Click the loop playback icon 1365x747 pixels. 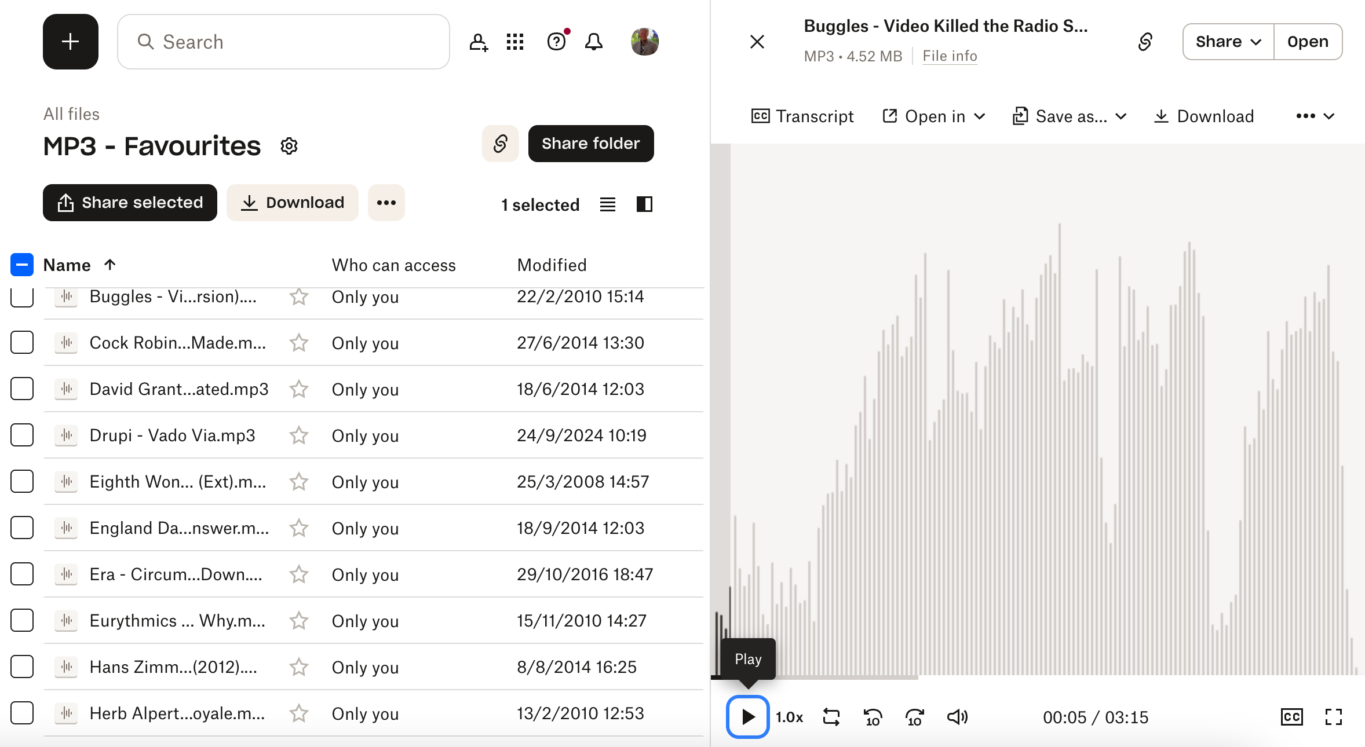(831, 717)
